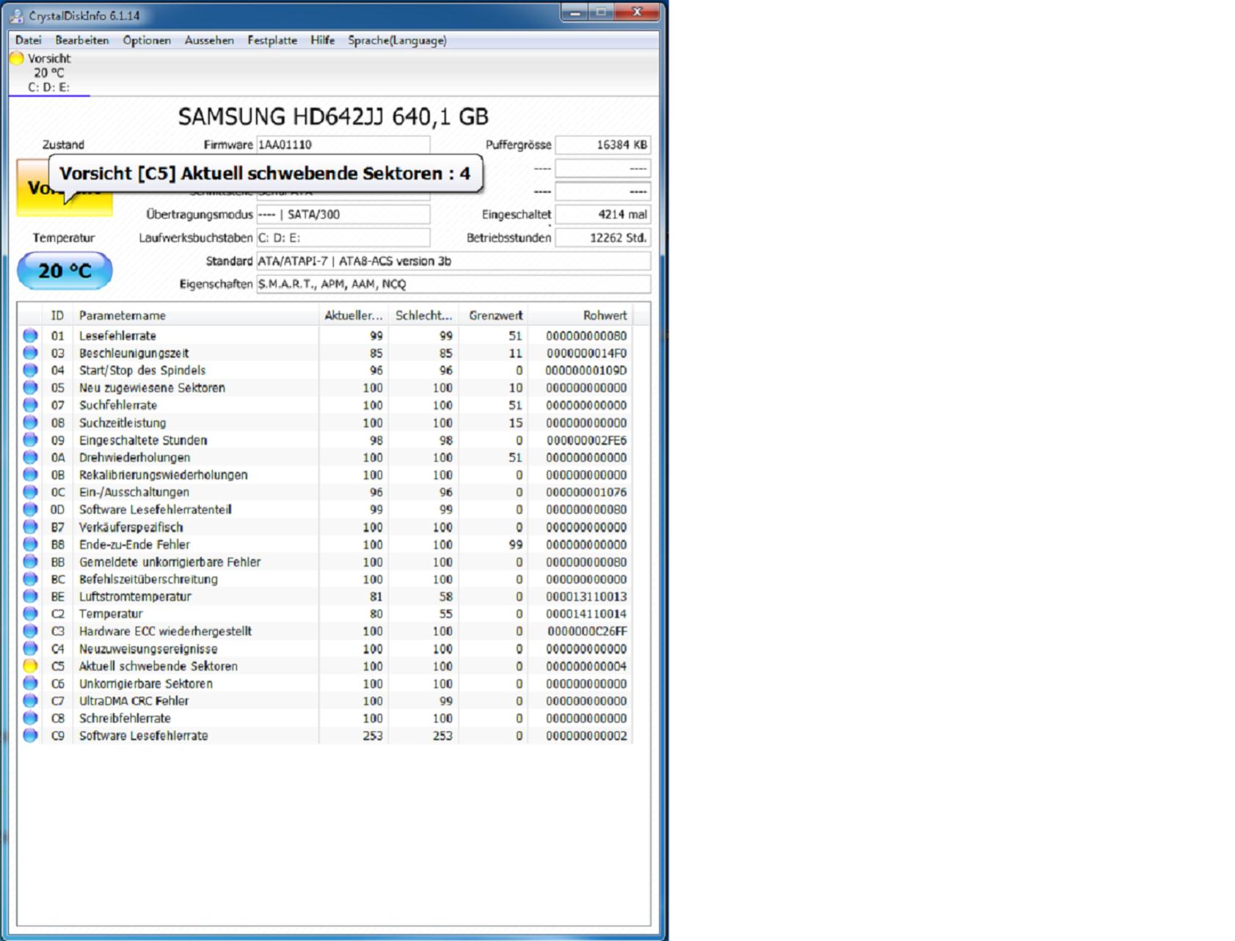1235x941 pixels.
Task: Open the Datei menu
Action: (x=29, y=40)
